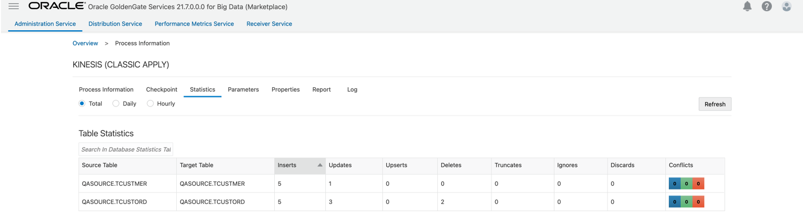Open the Parameters tab

coord(243,90)
